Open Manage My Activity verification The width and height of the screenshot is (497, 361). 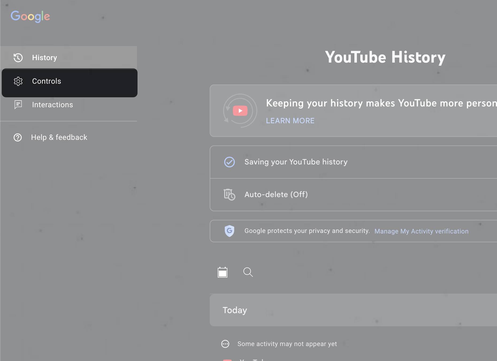(421, 231)
